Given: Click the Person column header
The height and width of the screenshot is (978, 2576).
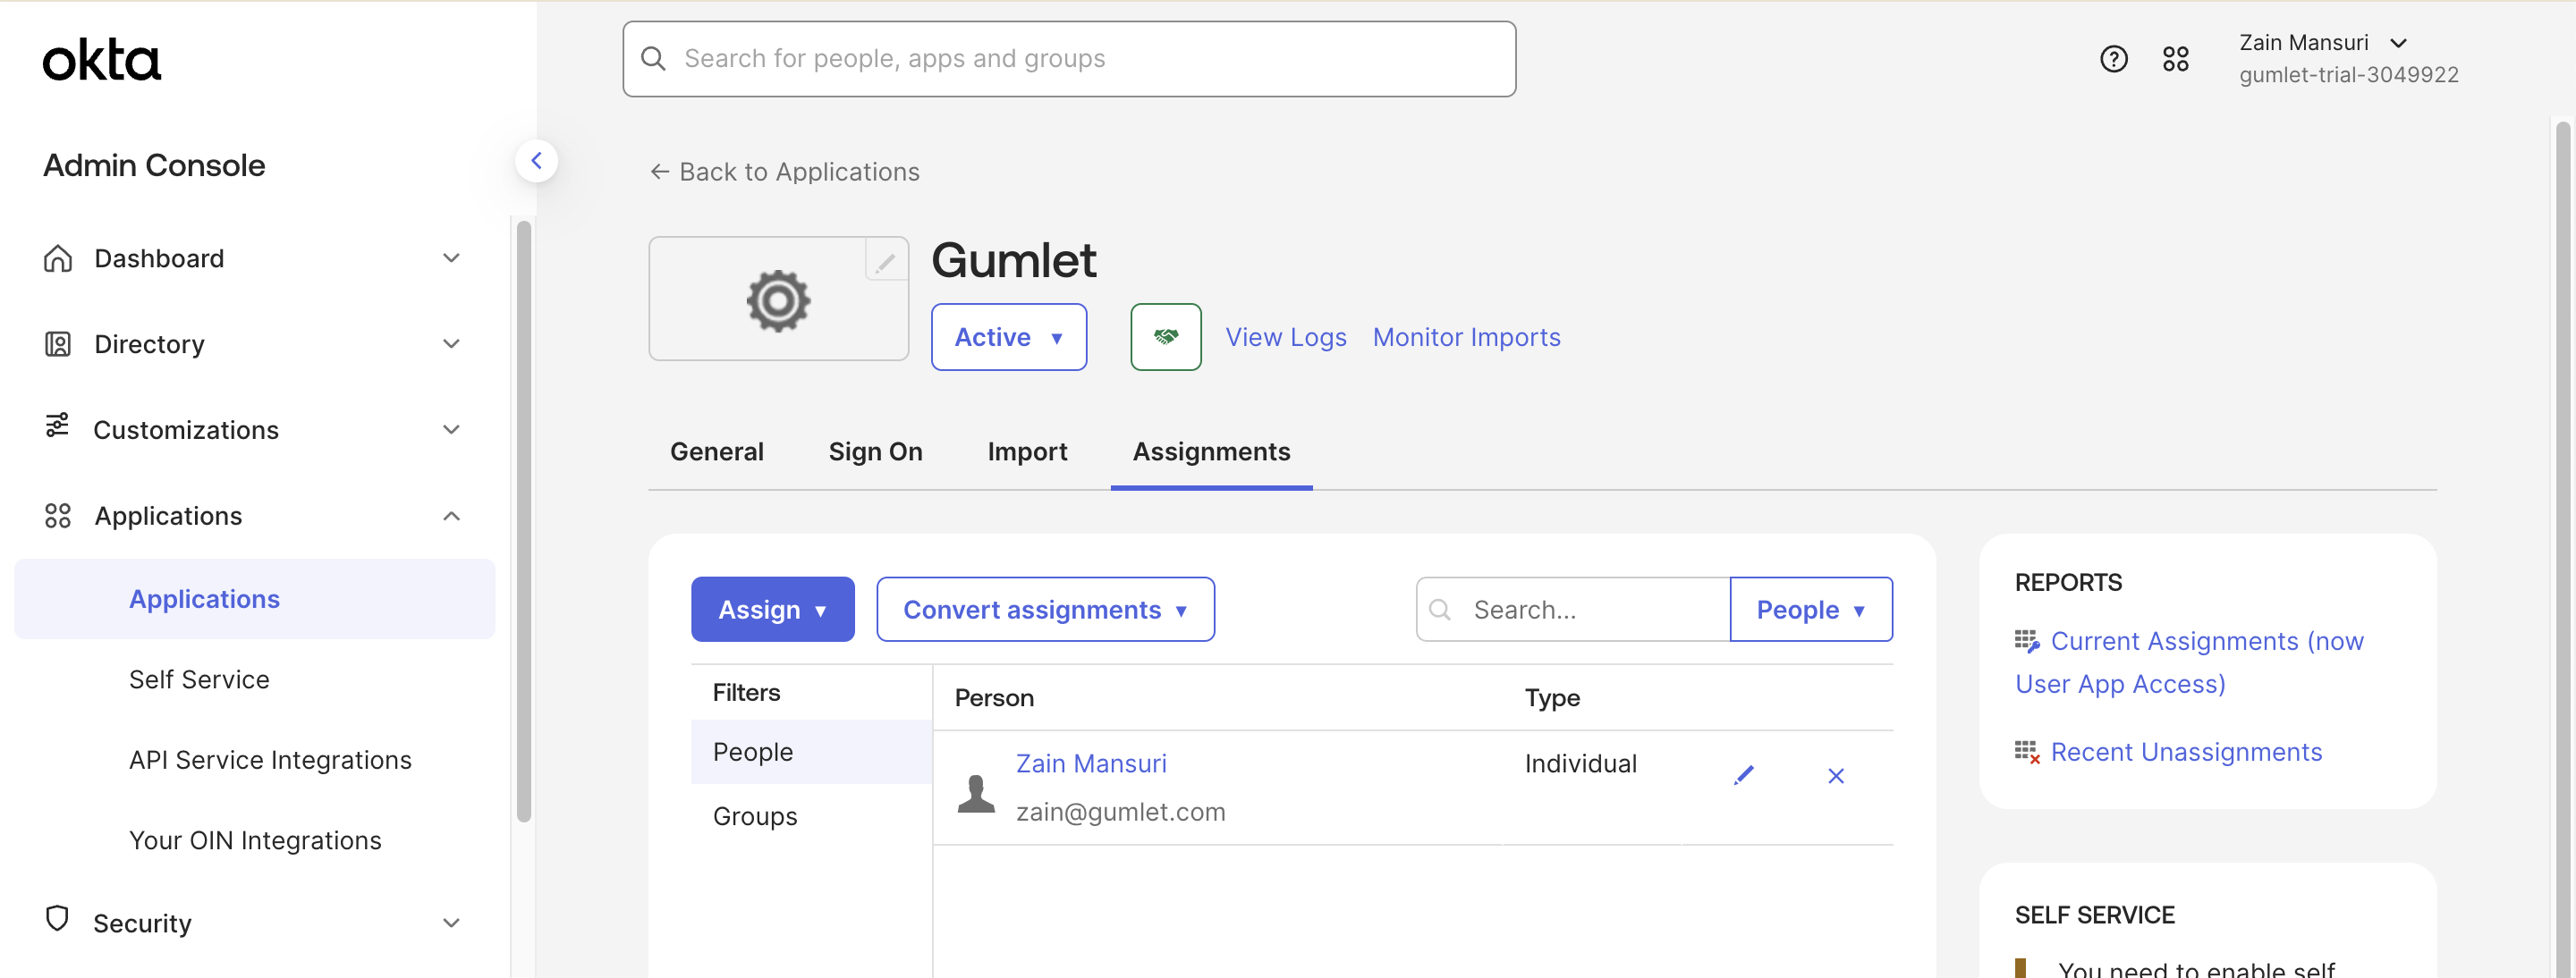Looking at the screenshot, I should [994, 697].
